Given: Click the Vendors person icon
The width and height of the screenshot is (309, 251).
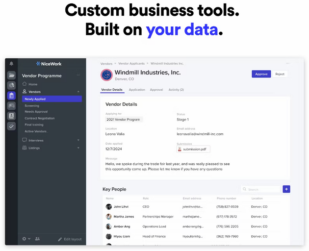Looking at the screenshot, I should coord(25,91).
